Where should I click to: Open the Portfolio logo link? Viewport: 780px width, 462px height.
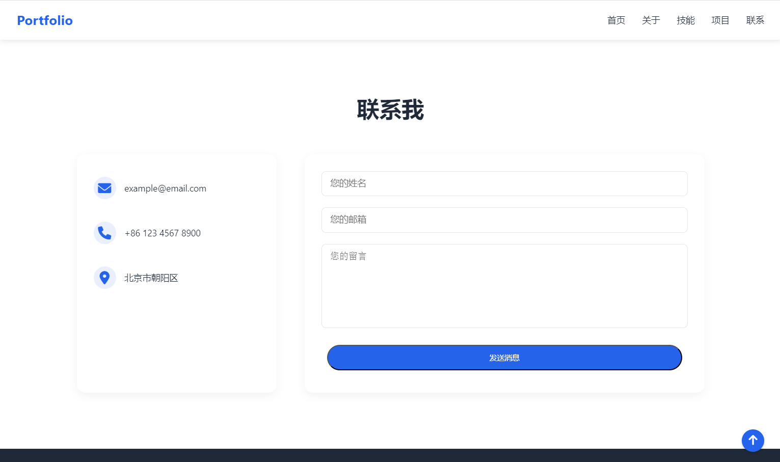tap(45, 20)
